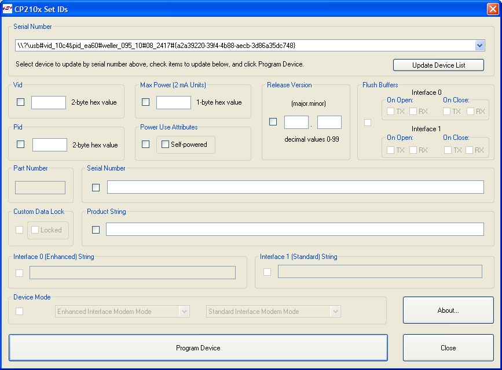Open the device serial number dropdown
502x370 pixels.
point(479,46)
